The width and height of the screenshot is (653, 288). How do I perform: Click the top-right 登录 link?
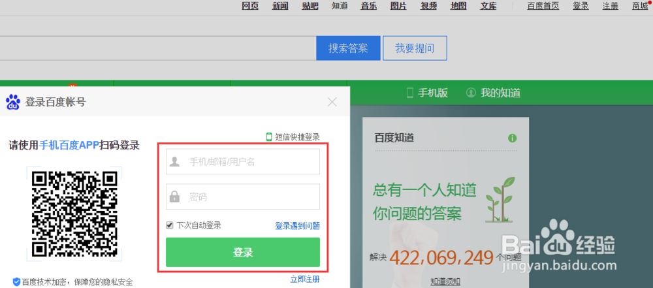(x=581, y=6)
